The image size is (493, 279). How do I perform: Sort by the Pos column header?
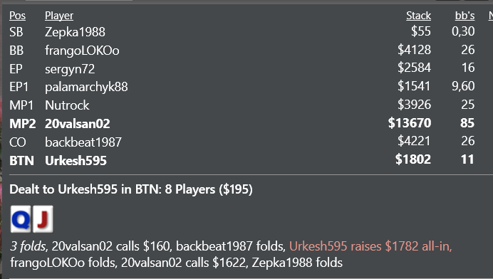[17, 16]
